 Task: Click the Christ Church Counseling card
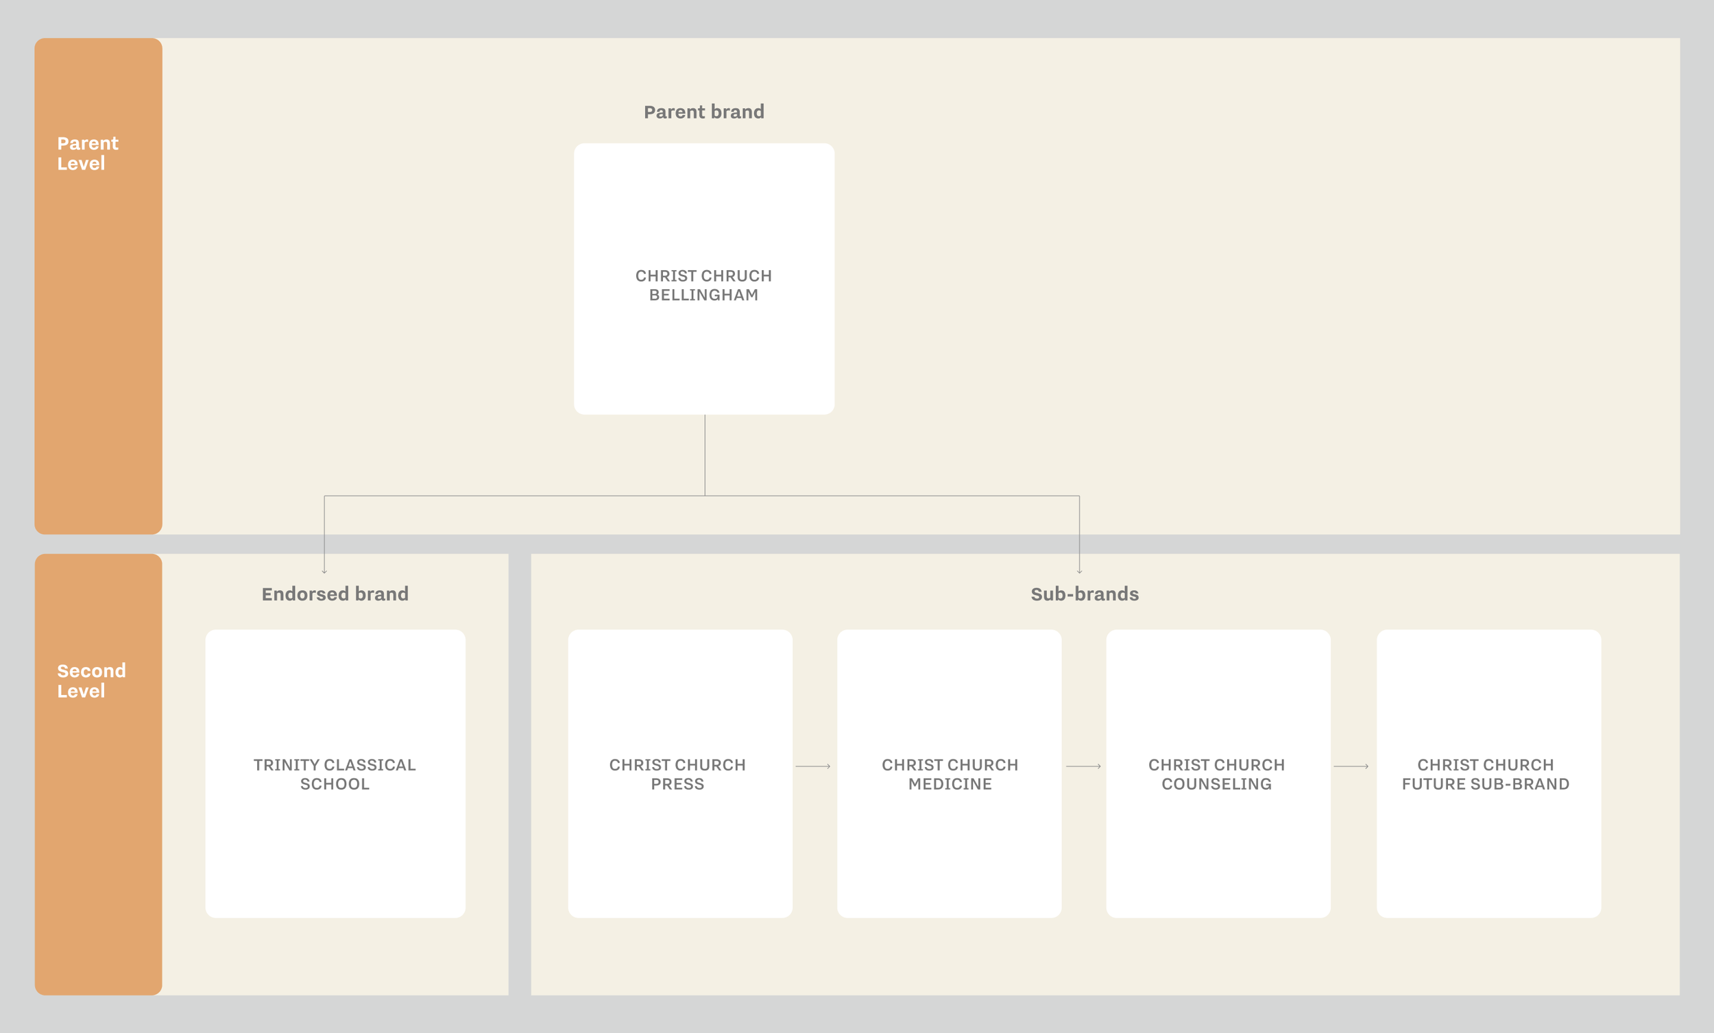tap(1218, 773)
